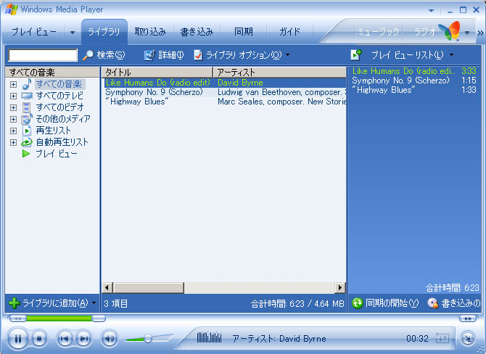The width and height of the screenshot is (486, 354).
Task: Switch to the ライブラリ tab
Action: tap(104, 32)
